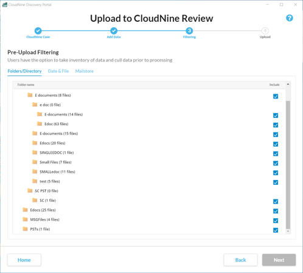Click the Next button
303x273 pixels.
(x=279, y=260)
